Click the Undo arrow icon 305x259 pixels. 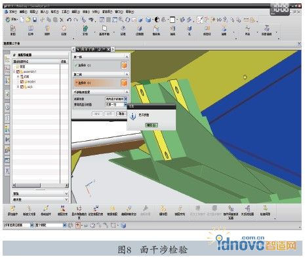coord(69,20)
